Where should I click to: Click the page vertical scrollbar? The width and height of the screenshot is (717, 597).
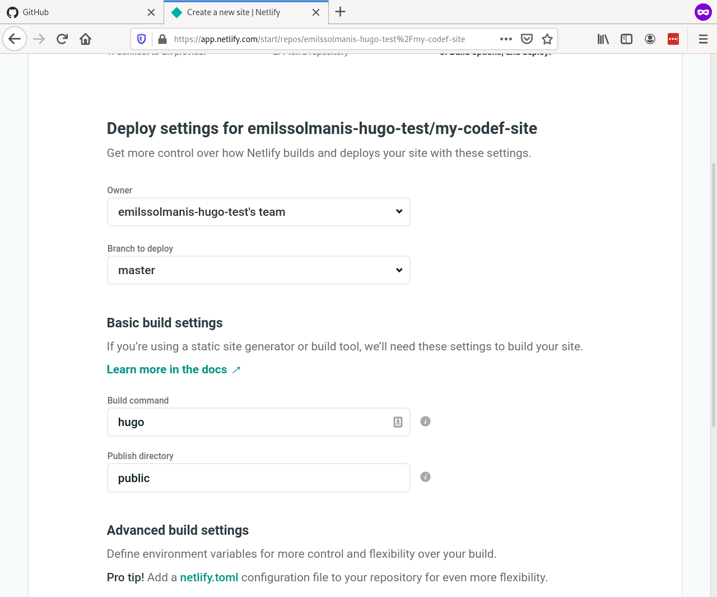click(713, 295)
